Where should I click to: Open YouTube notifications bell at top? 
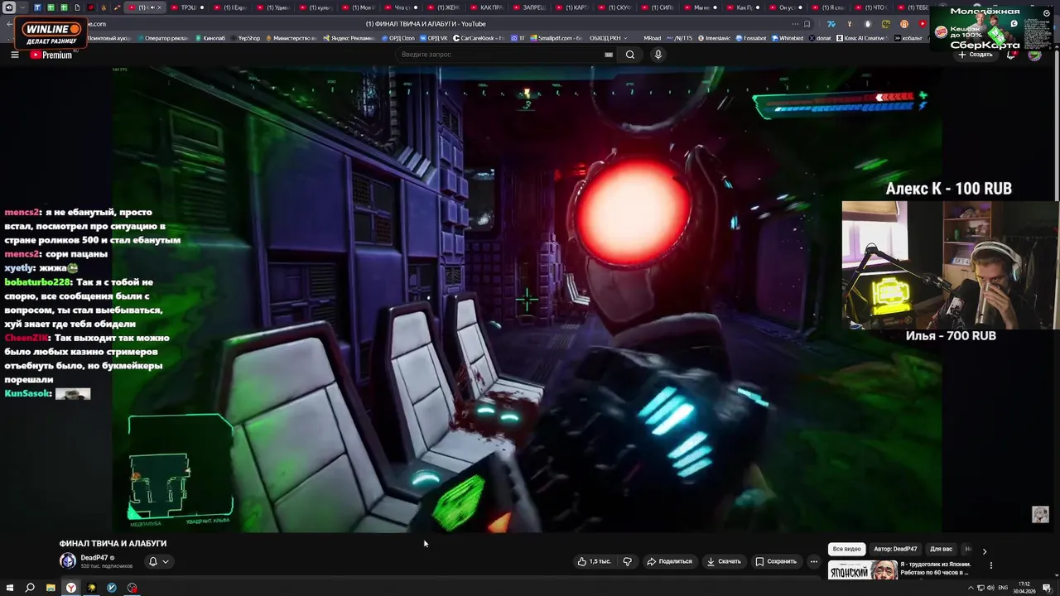1011,55
